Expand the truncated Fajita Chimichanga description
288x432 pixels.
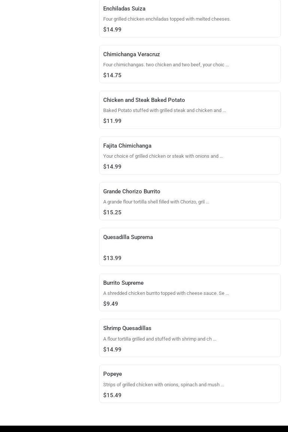click(221, 156)
